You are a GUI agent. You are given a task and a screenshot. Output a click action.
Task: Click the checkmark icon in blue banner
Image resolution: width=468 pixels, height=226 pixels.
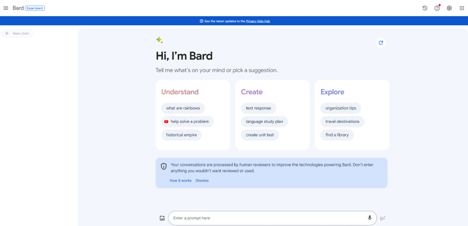point(202,21)
